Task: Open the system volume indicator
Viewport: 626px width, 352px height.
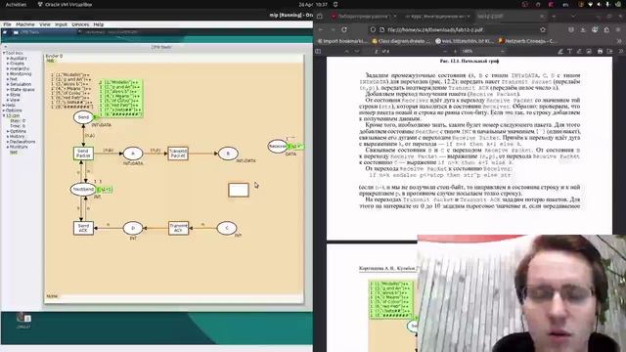Action: (599, 4)
